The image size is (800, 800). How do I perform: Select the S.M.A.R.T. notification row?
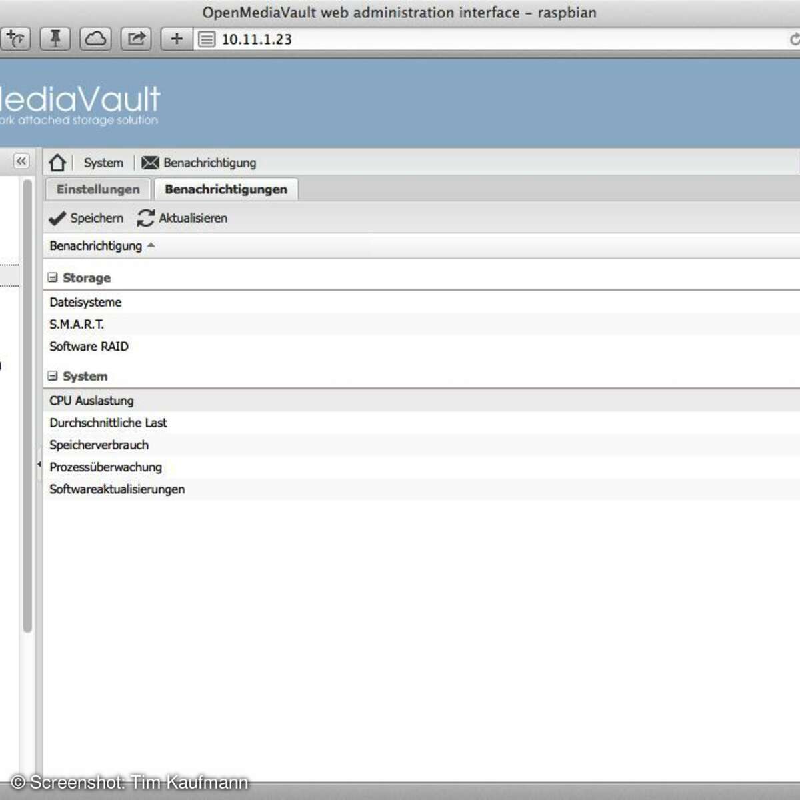click(x=77, y=325)
